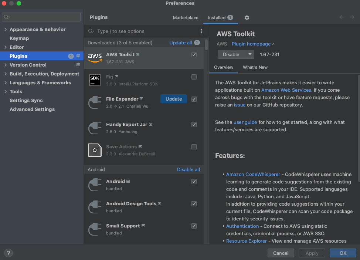Click the Update all link
The image size is (360, 260).
point(180,43)
